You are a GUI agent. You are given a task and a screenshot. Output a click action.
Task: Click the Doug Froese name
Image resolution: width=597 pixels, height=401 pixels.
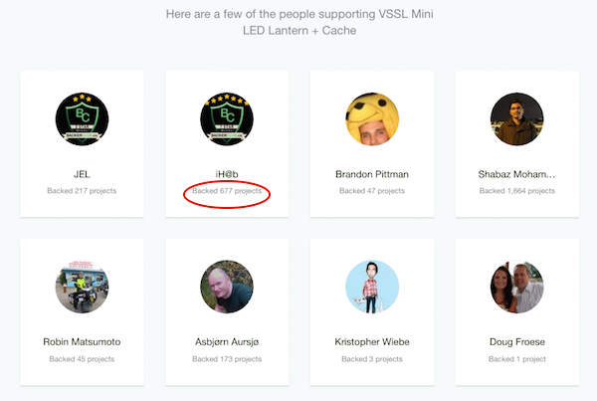517,342
